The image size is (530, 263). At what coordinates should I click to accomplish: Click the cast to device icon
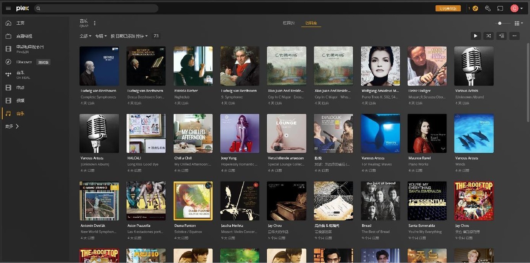(500, 8)
